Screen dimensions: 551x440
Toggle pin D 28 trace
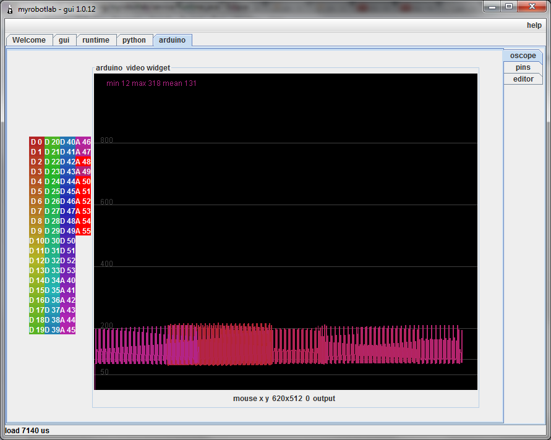[52, 221]
